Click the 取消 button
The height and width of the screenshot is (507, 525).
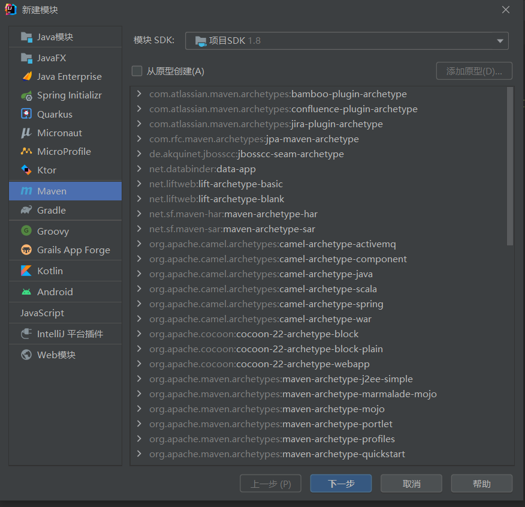click(x=411, y=483)
